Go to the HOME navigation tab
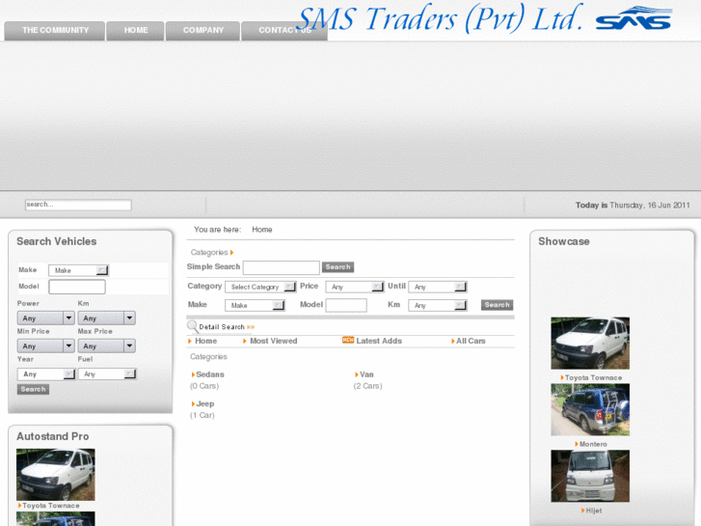The height and width of the screenshot is (526, 701). (135, 31)
